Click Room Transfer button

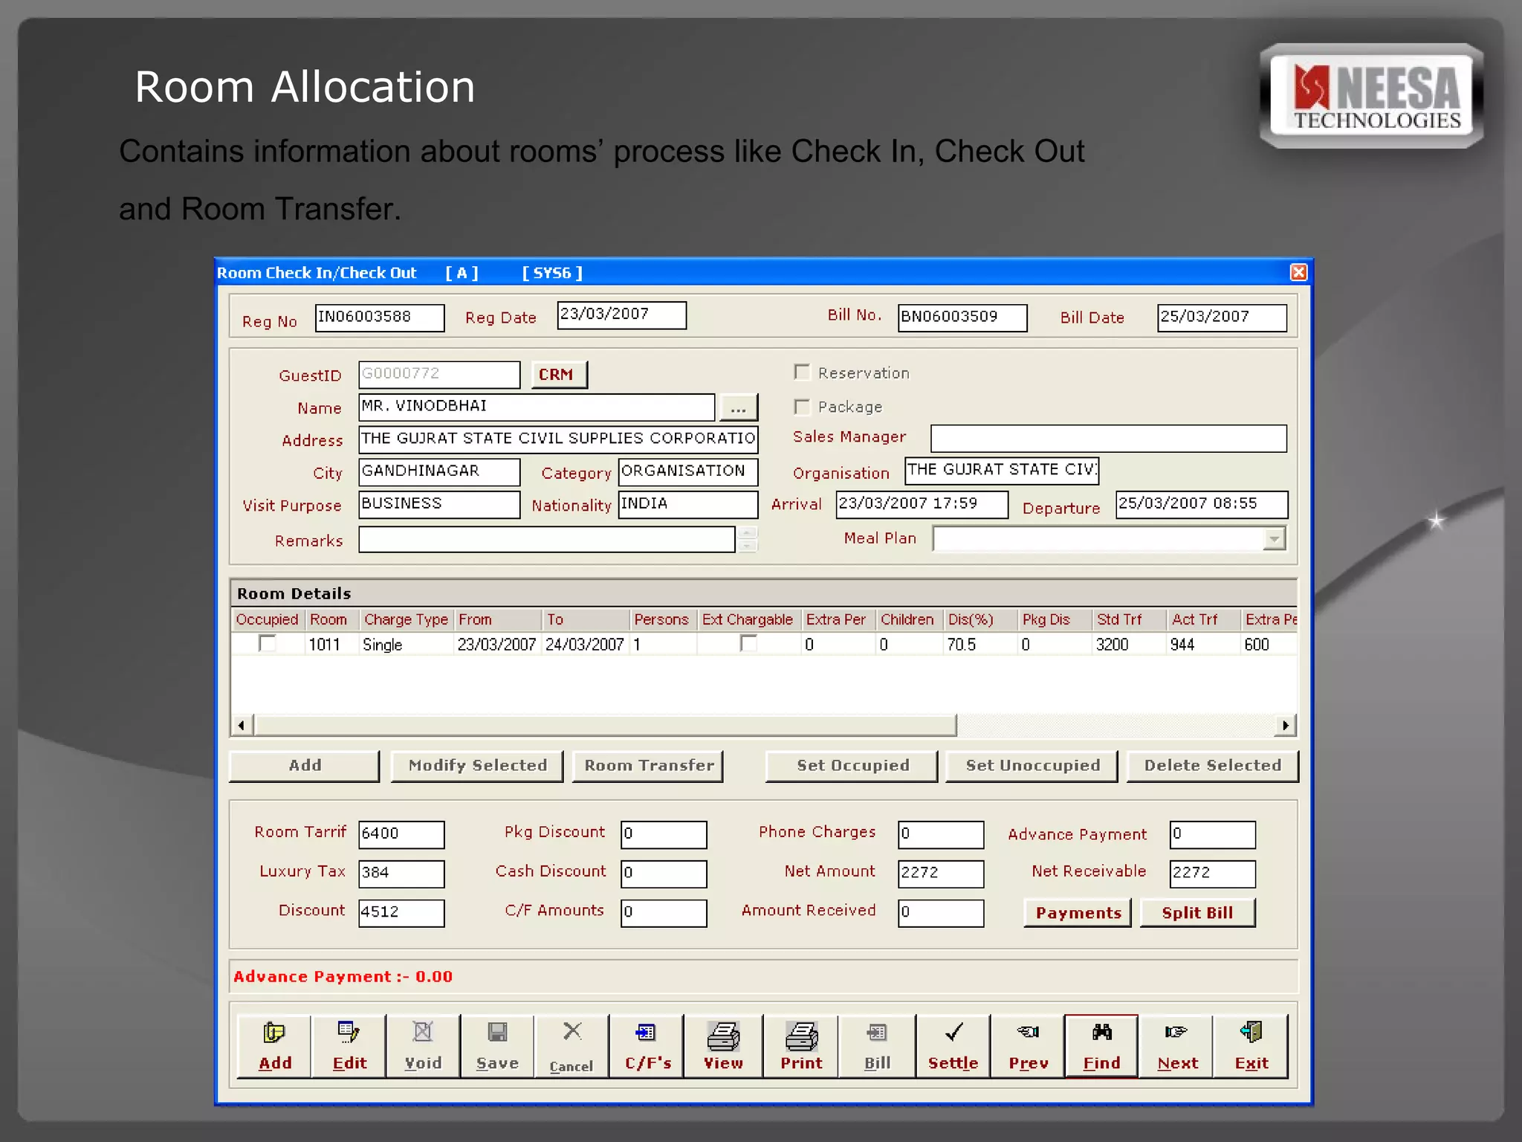click(x=649, y=765)
